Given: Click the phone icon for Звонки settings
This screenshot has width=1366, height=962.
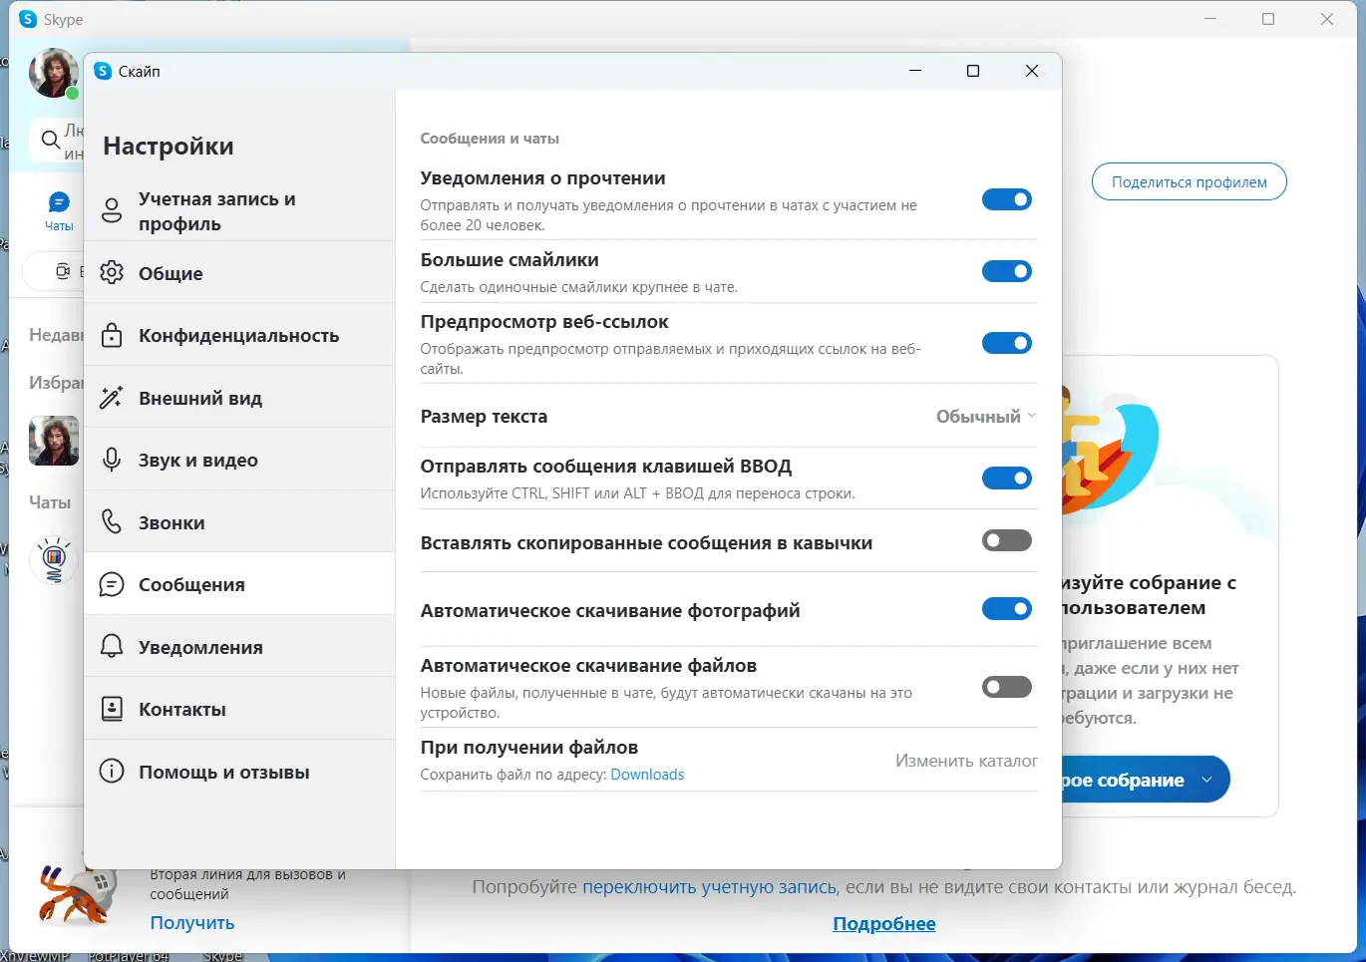Looking at the screenshot, I should [x=113, y=521].
